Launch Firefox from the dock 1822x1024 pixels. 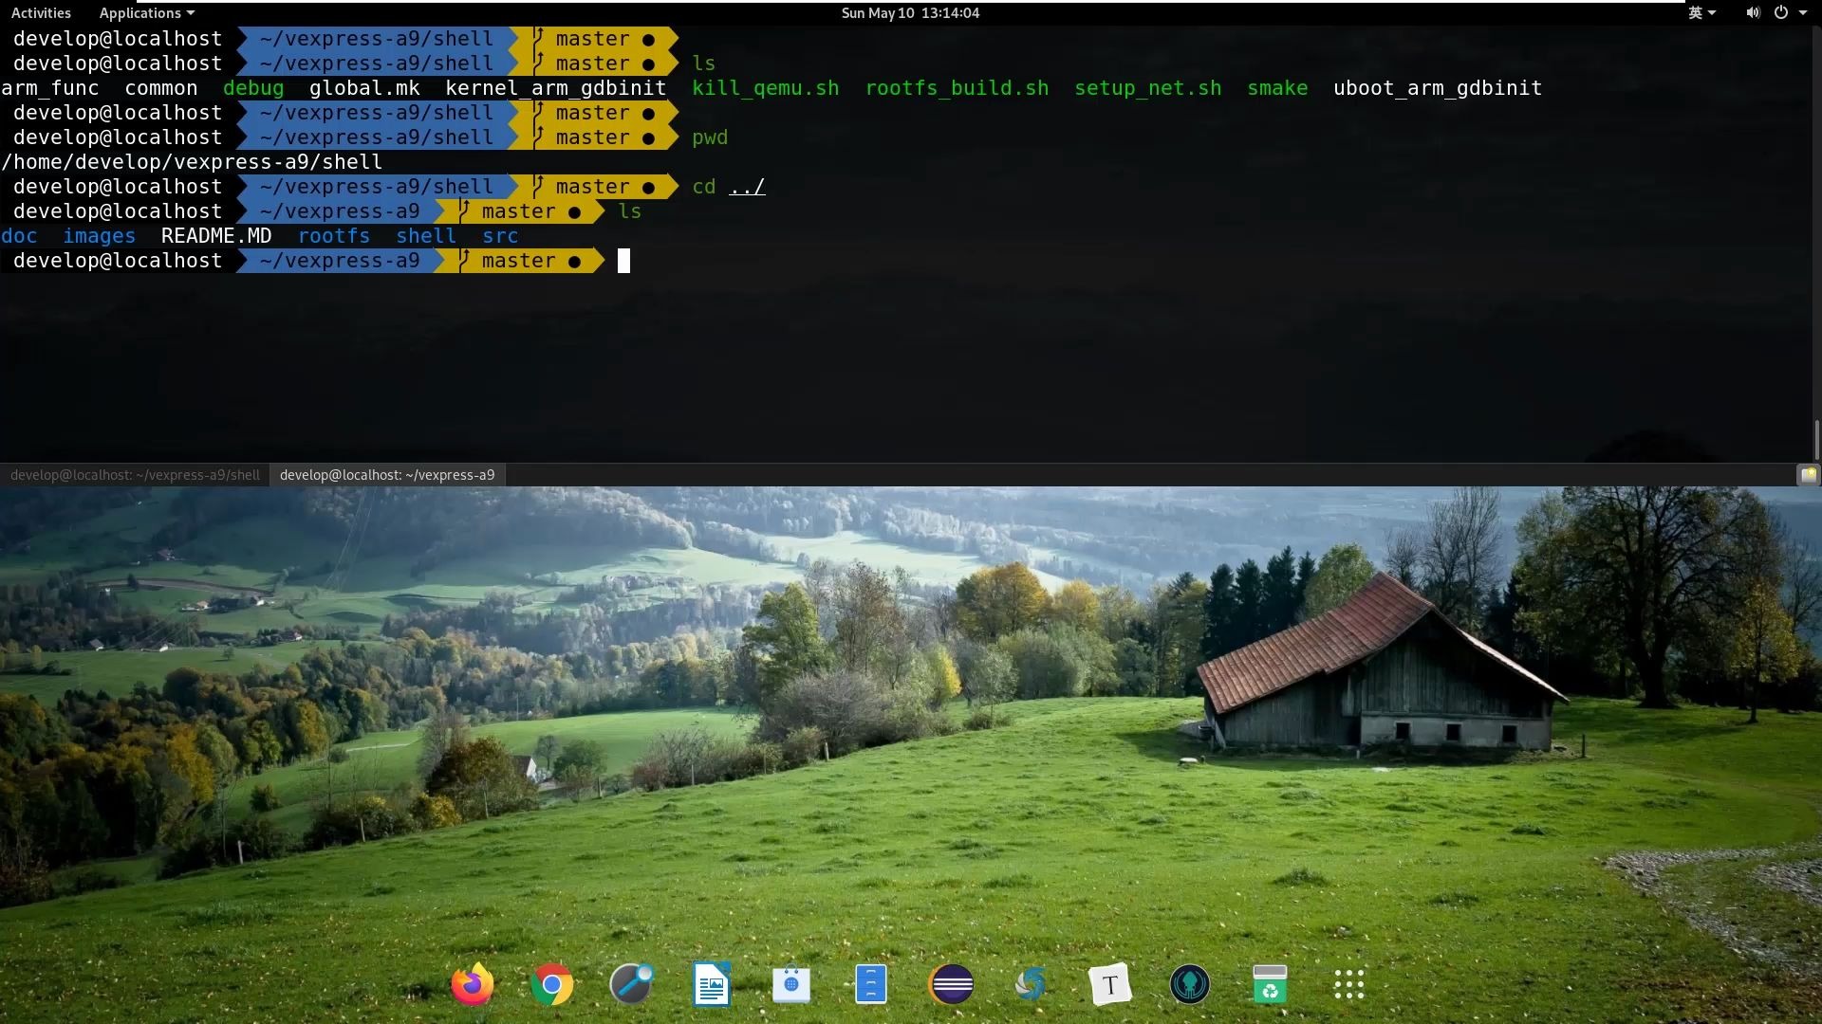[x=472, y=983]
